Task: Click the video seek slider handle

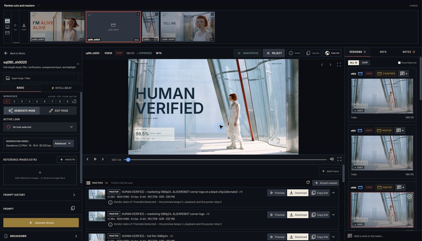Action: click(x=128, y=160)
